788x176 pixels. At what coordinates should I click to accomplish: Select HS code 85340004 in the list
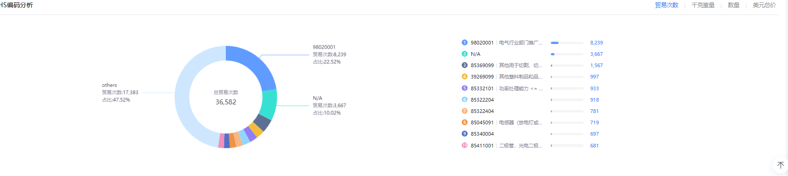(x=482, y=134)
